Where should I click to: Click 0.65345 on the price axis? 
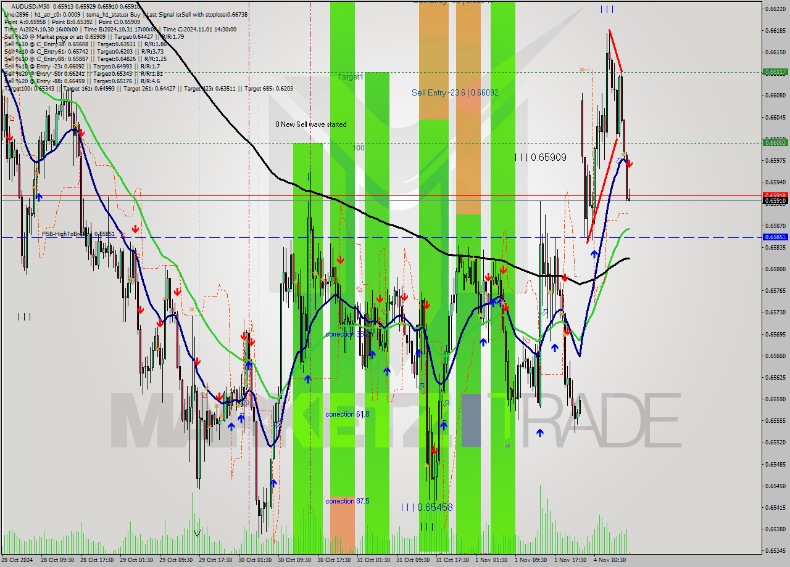pyautogui.click(x=775, y=550)
